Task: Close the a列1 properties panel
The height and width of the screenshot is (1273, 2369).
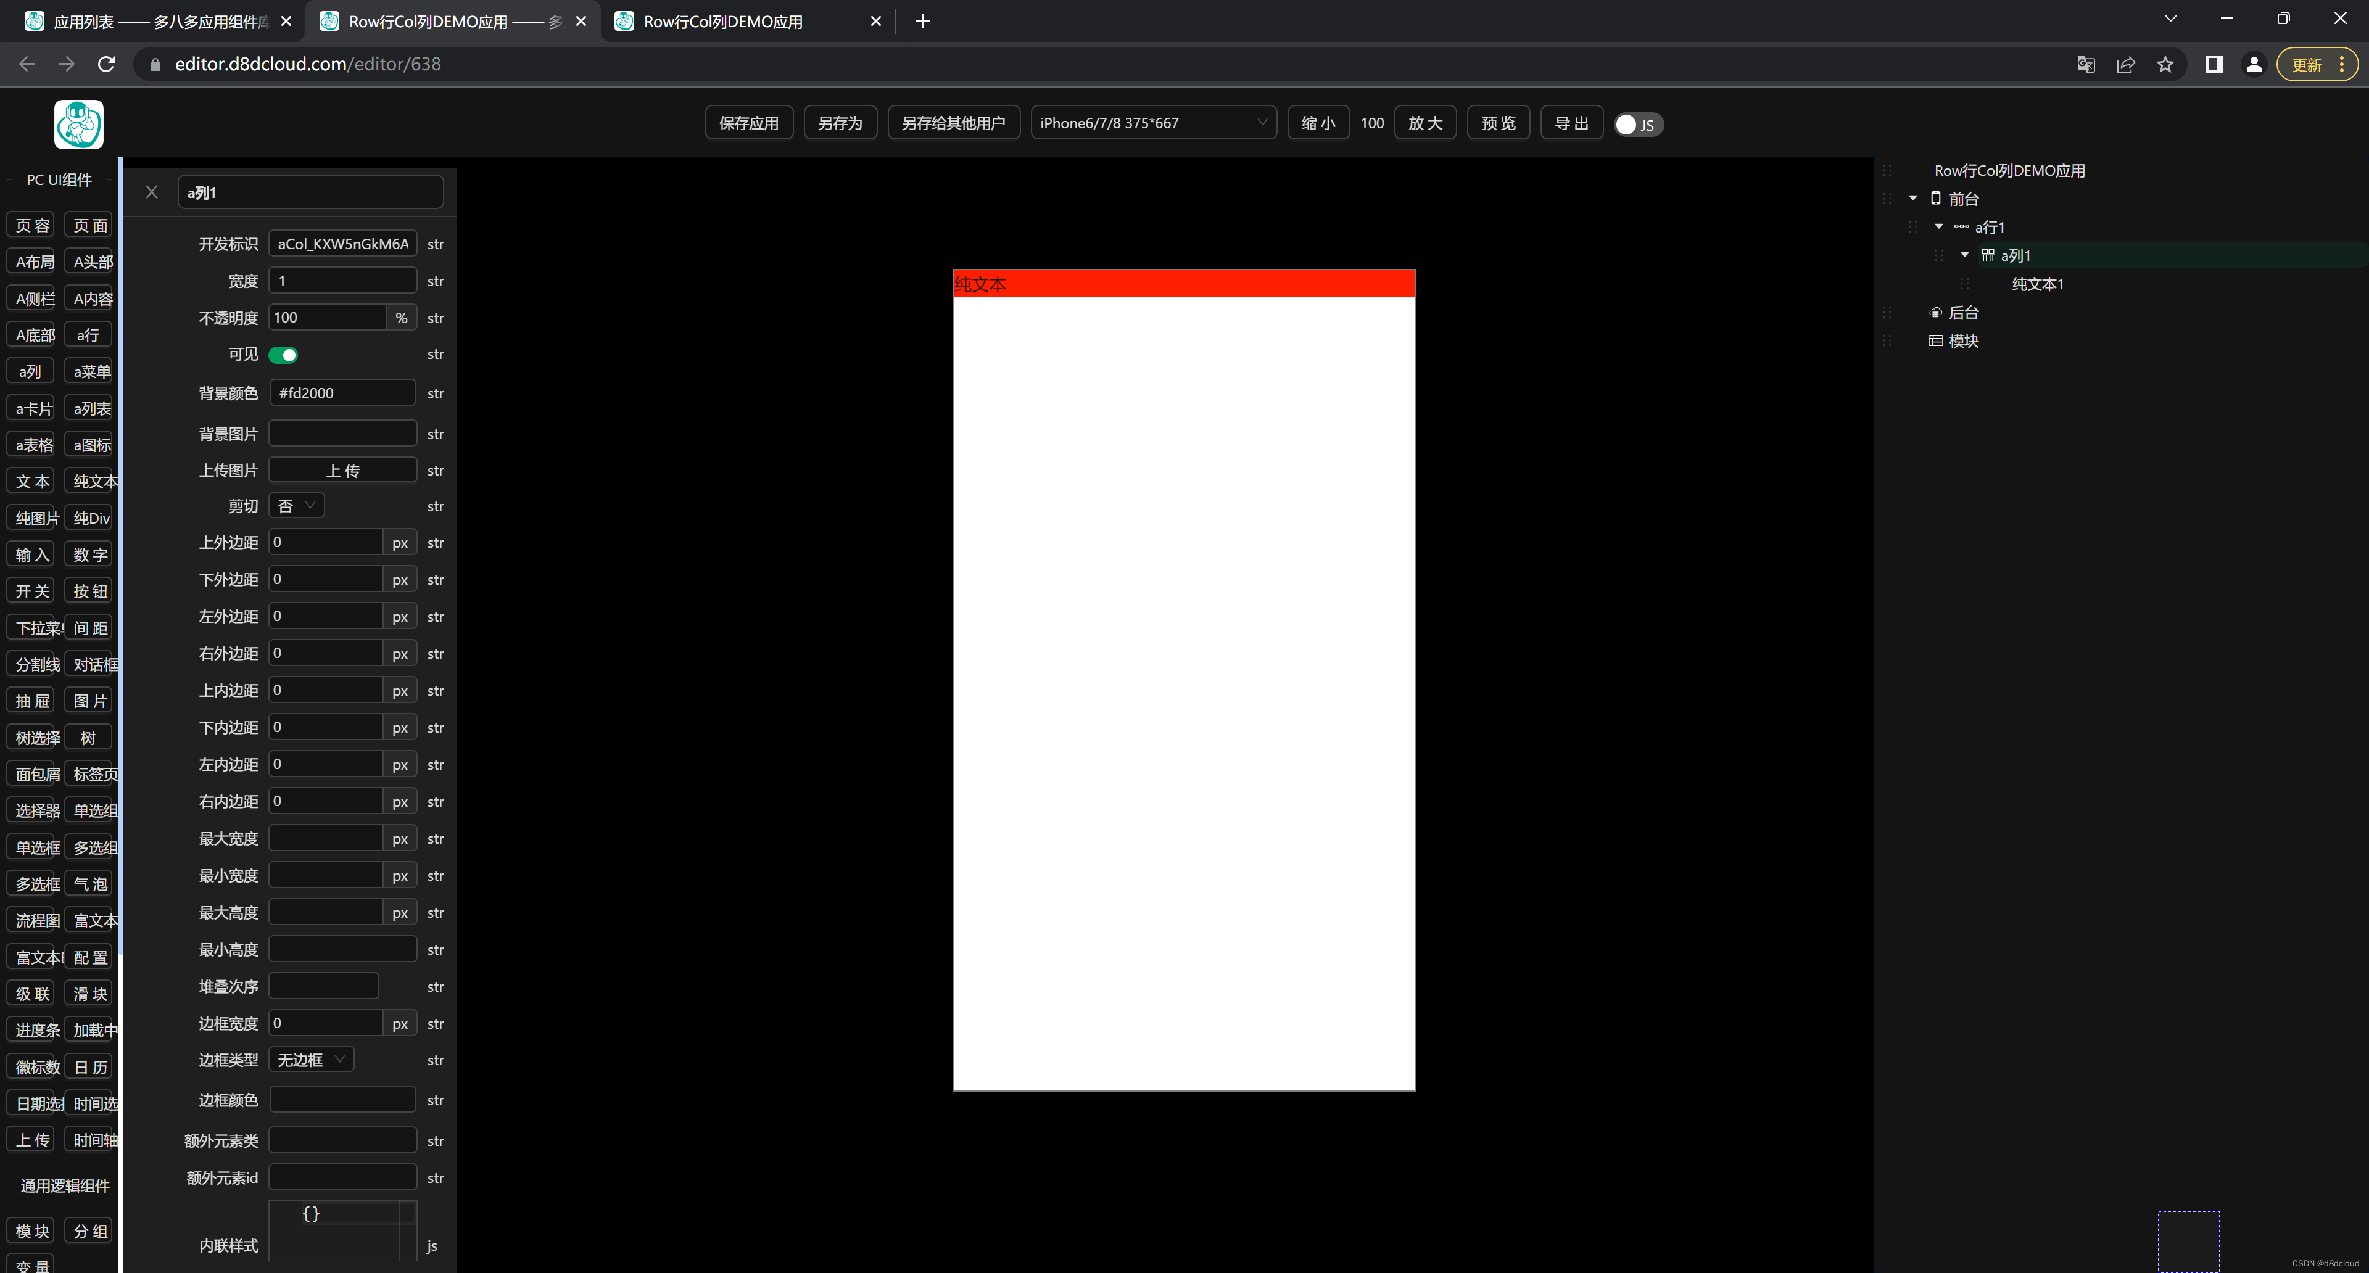Action: coord(152,192)
